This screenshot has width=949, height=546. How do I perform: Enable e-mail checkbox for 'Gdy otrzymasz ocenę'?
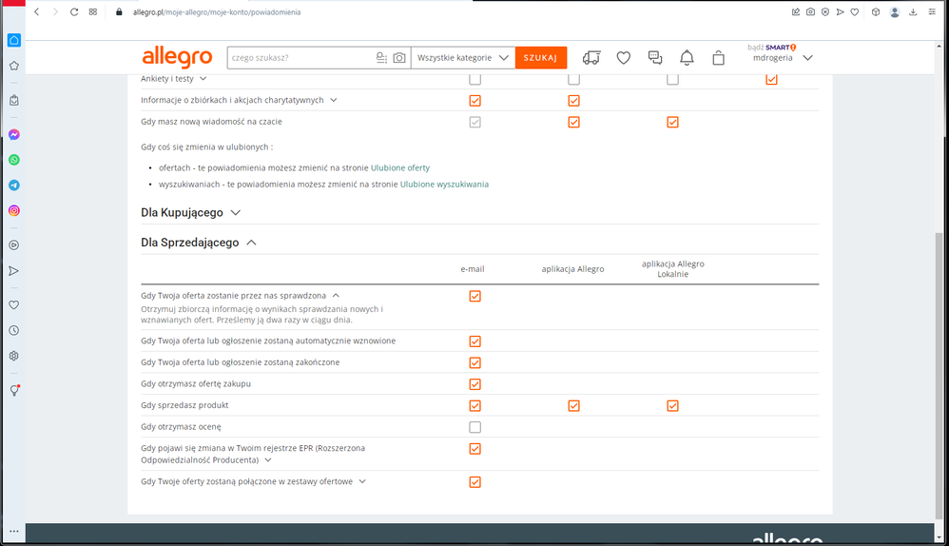[475, 427]
